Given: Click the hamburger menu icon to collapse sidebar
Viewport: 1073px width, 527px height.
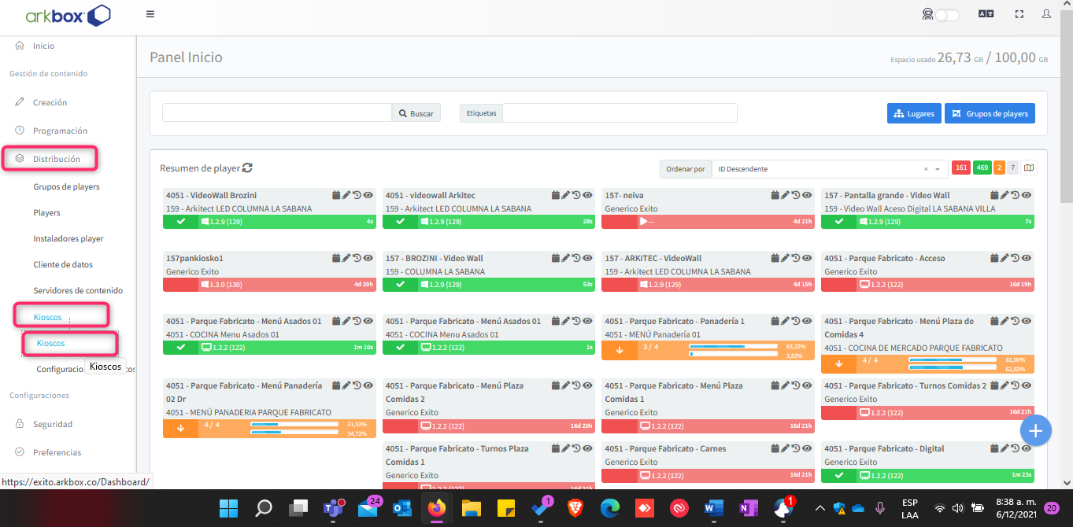Looking at the screenshot, I should coord(150,14).
